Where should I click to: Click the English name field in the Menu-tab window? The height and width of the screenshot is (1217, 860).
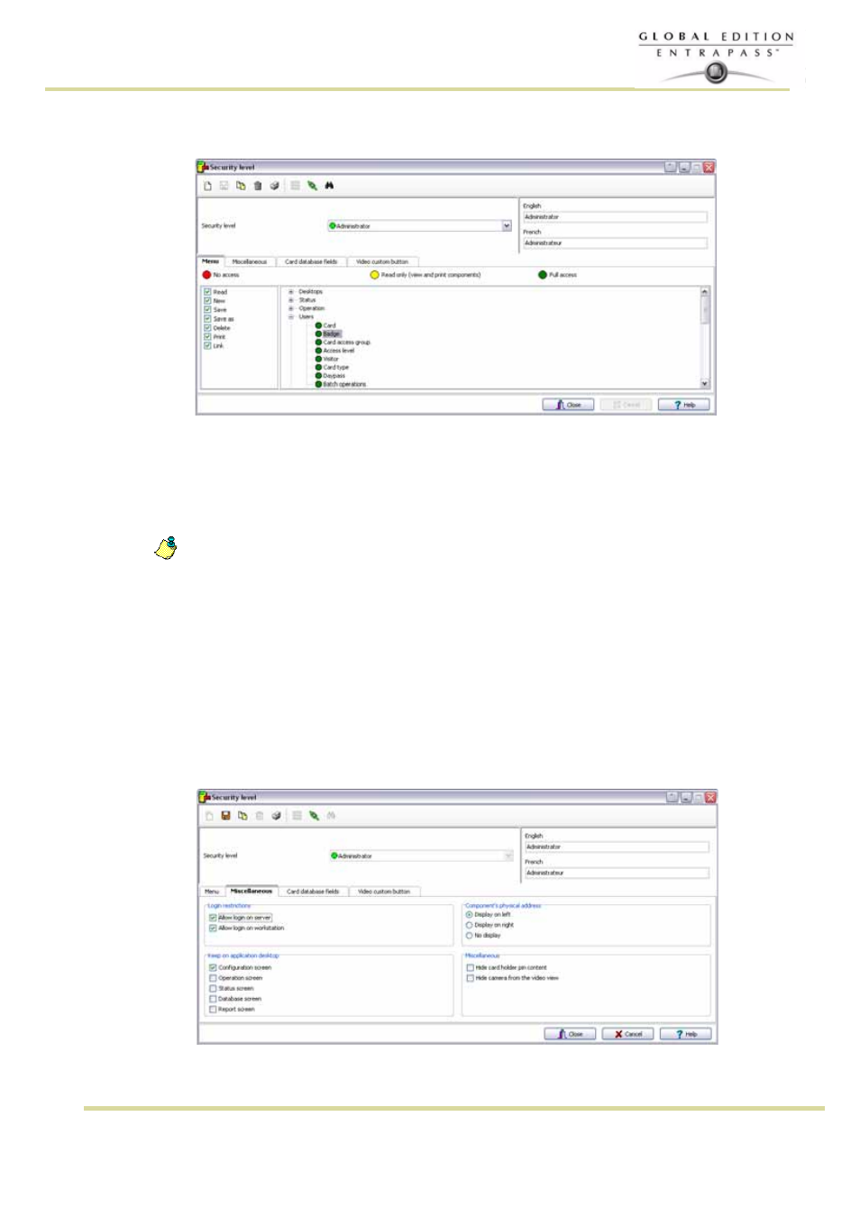[x=615, y=217]
